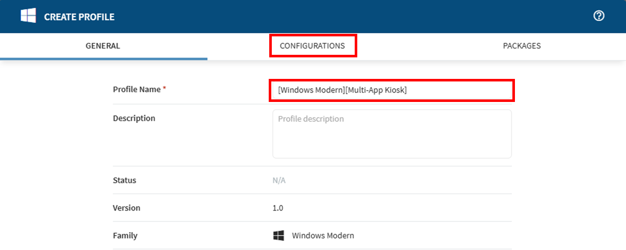626x250 pixels.
Task: Click inside the Description text area
Action: (x=392, y=134)
